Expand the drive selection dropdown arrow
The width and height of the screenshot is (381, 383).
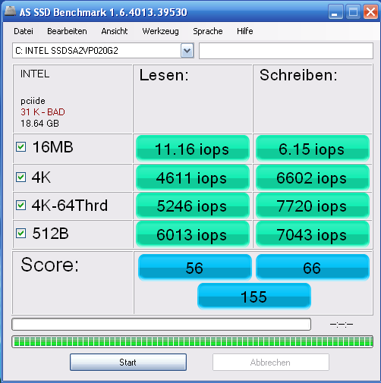click(187, 51)
